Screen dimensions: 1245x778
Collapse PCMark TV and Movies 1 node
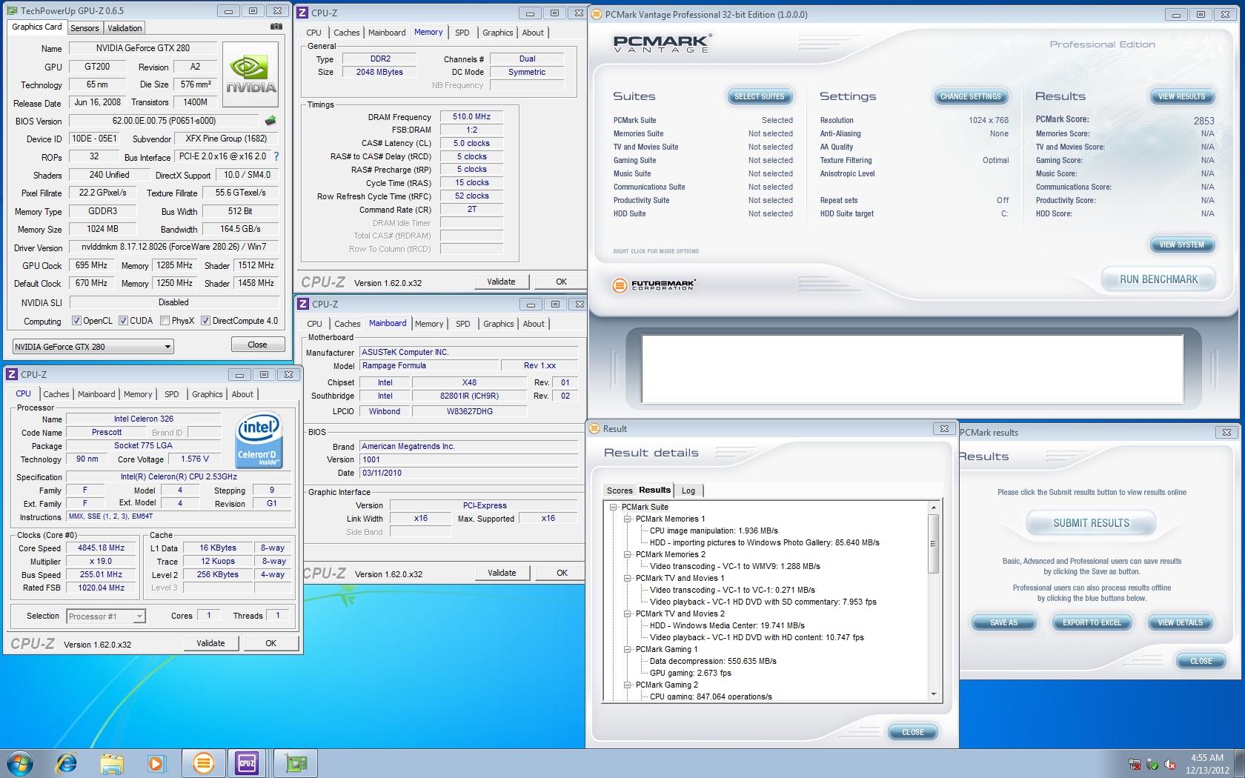[628, 578]
